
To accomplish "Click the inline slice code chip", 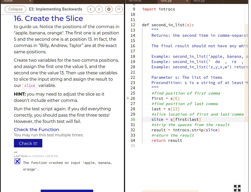I will [x=29, y=86].
